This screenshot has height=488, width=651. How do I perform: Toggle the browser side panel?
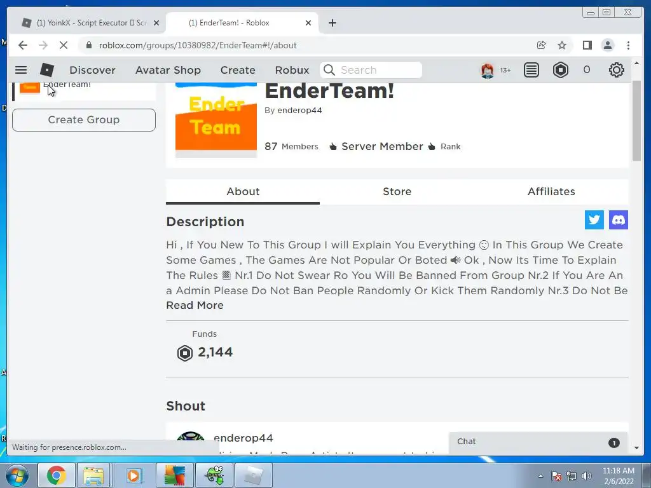pos(587,45)
